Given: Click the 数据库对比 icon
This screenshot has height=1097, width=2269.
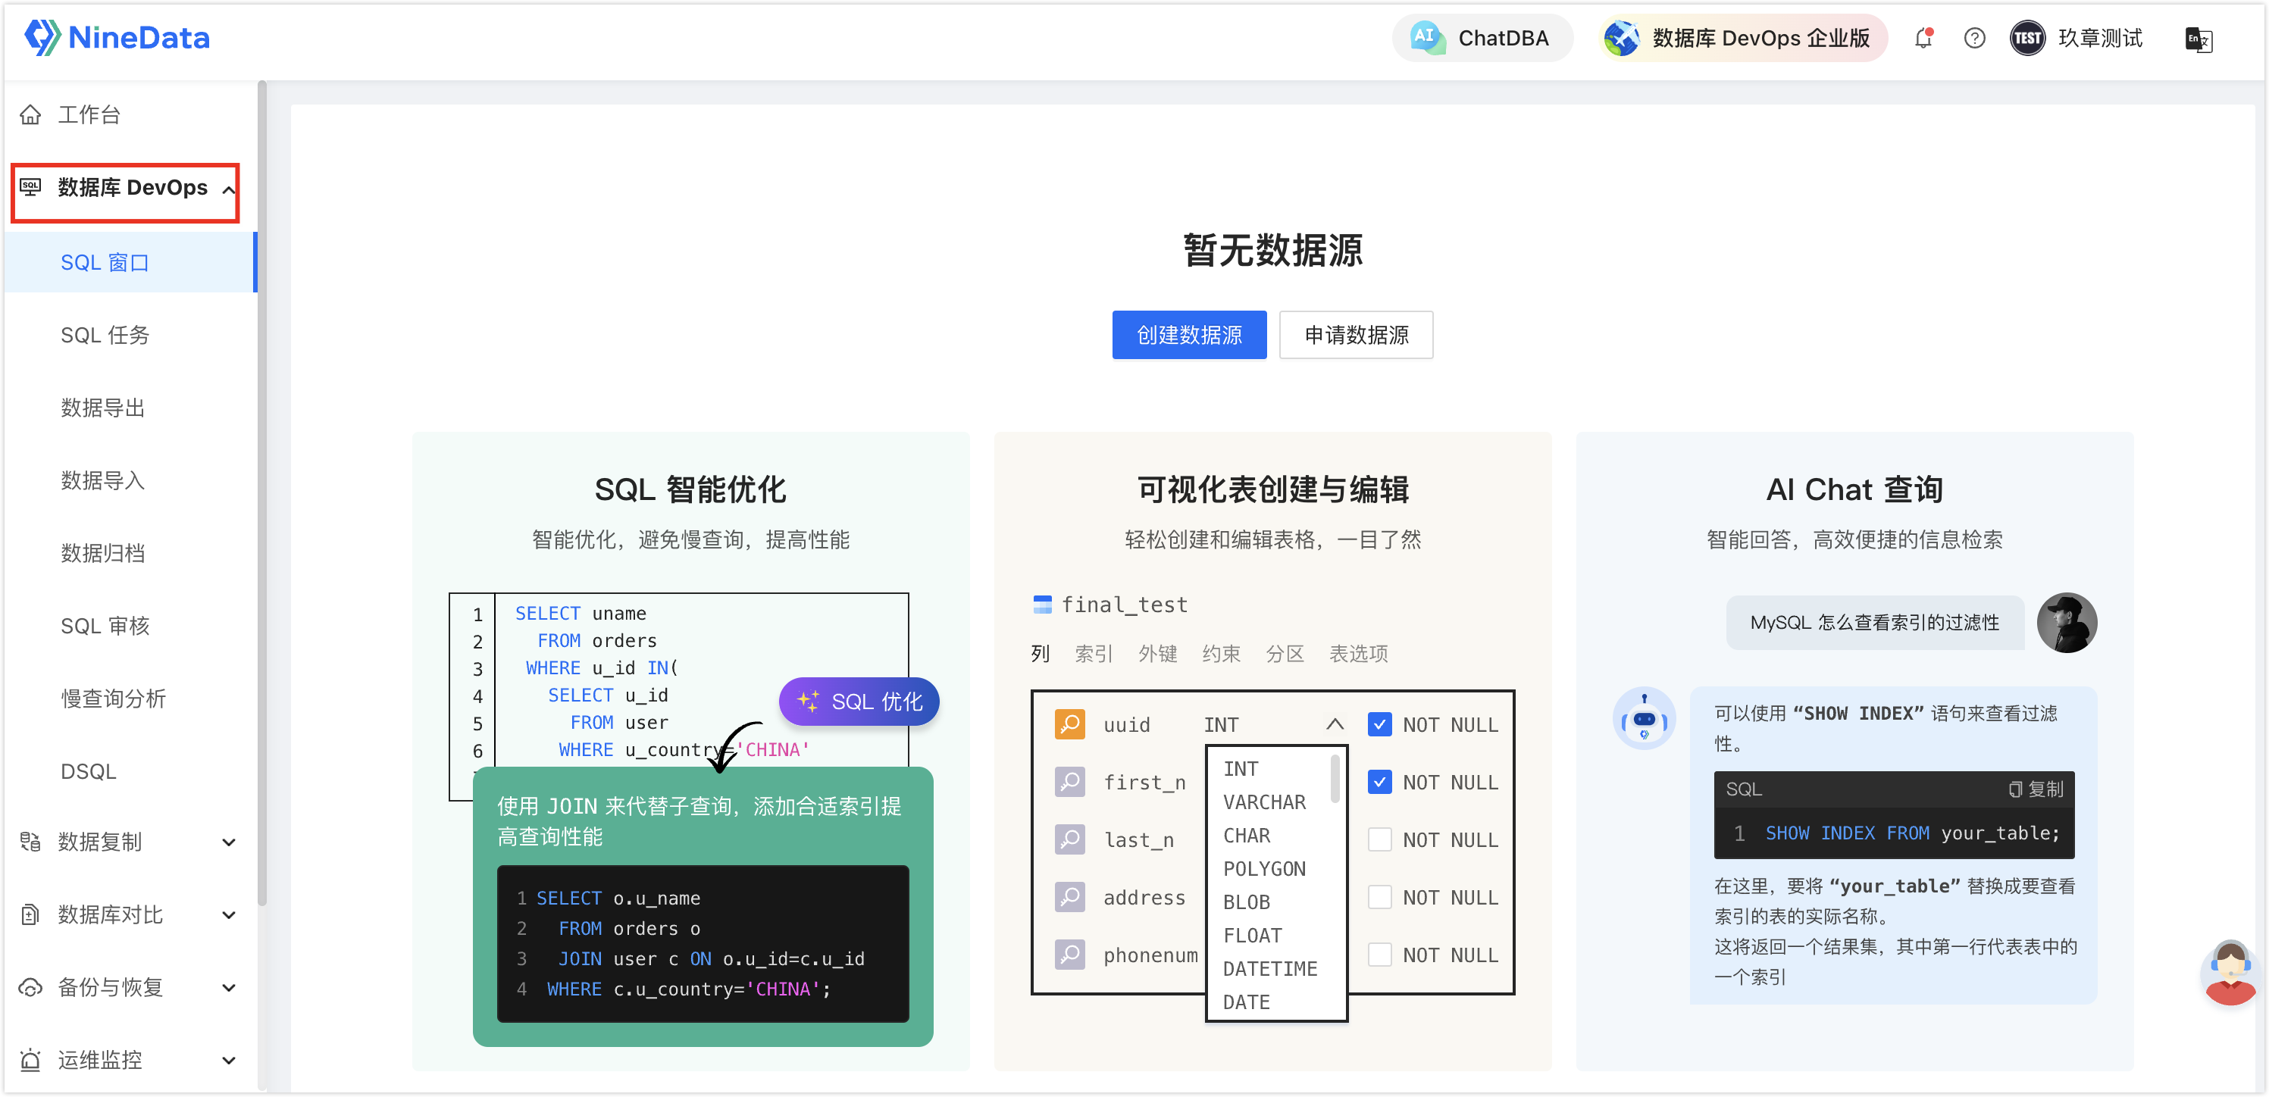Looking at the screenshot, I should click(31, 914).
